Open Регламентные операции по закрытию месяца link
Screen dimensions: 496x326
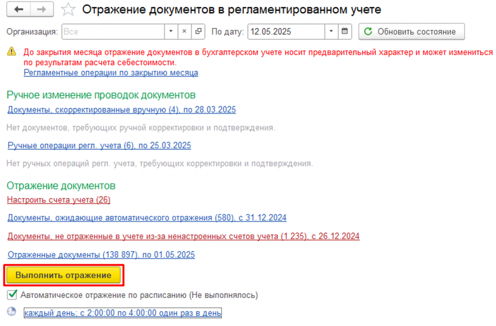[x=111, y=73]
